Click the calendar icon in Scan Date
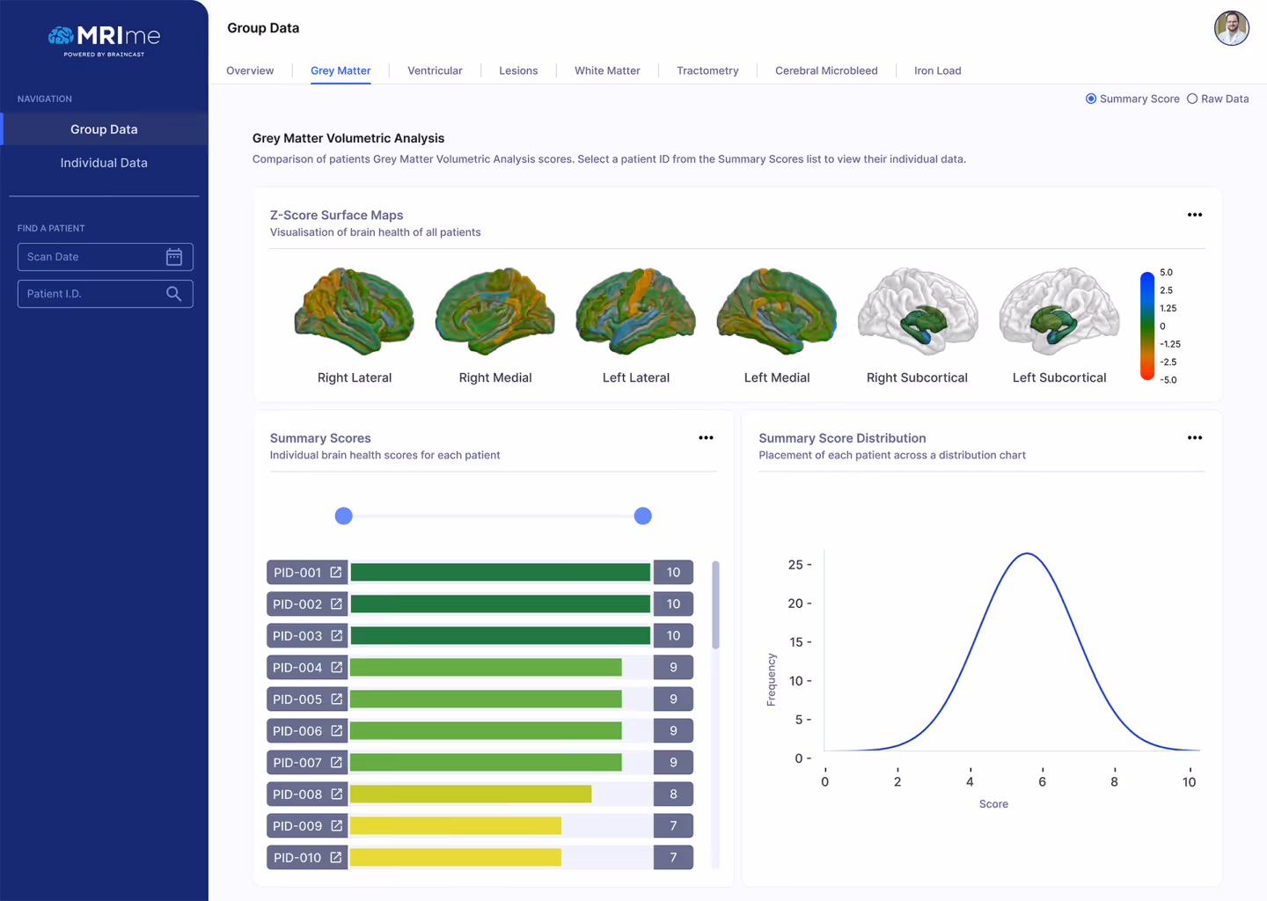The height and width of the screenshot is (901, 1267). pos(174,257)
